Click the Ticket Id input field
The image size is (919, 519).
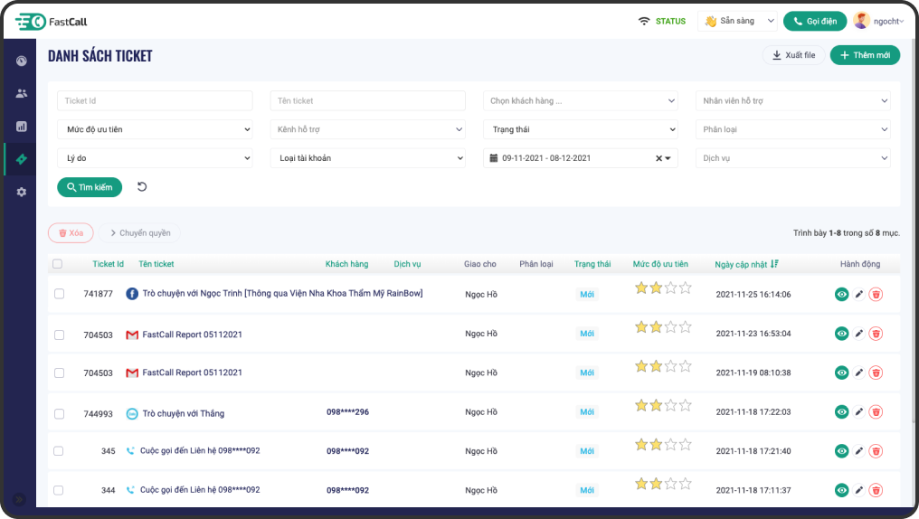[x=155, y=100]
